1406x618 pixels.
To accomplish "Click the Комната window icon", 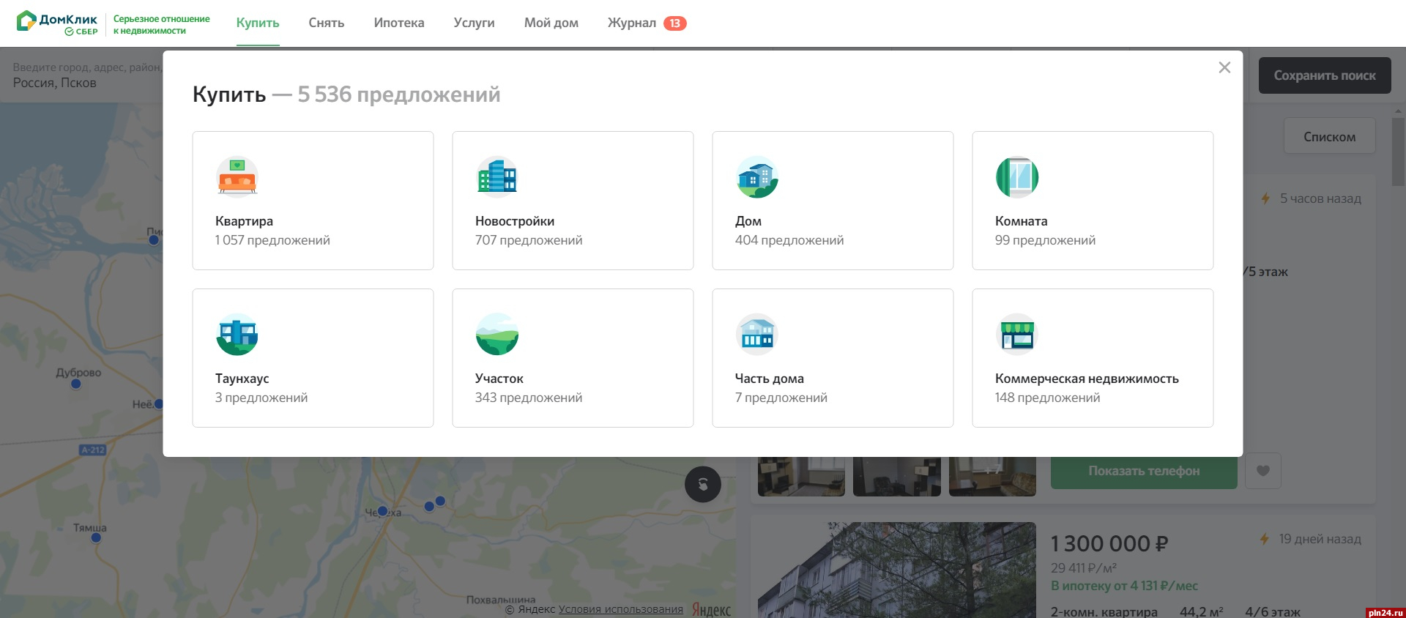I will click(1017, 177).
